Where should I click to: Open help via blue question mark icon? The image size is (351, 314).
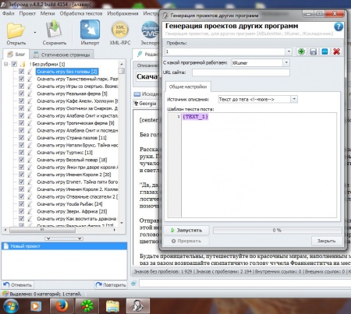point(339,26)
